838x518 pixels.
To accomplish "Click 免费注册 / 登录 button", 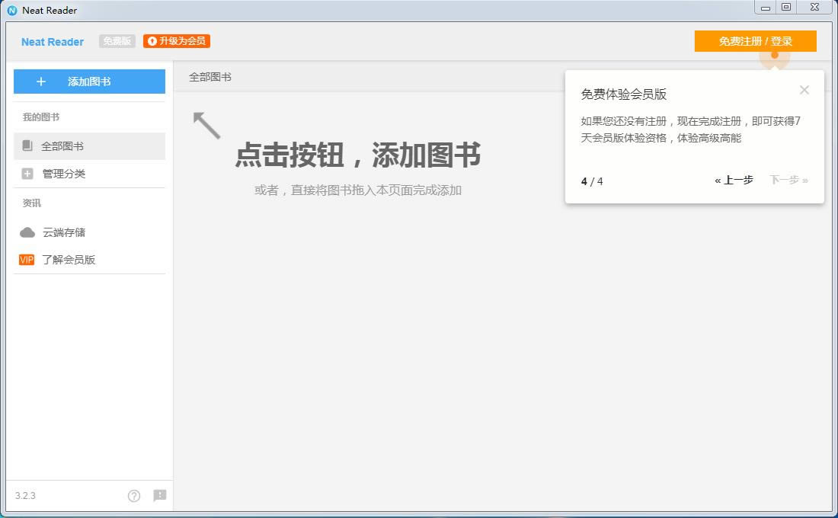I will pos(755,41).
